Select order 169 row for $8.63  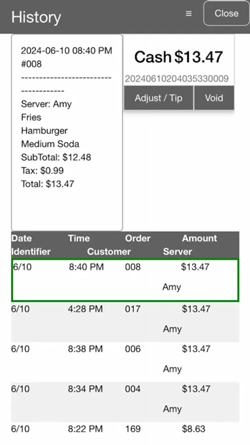pyautogui.click(x=125, y=433)
